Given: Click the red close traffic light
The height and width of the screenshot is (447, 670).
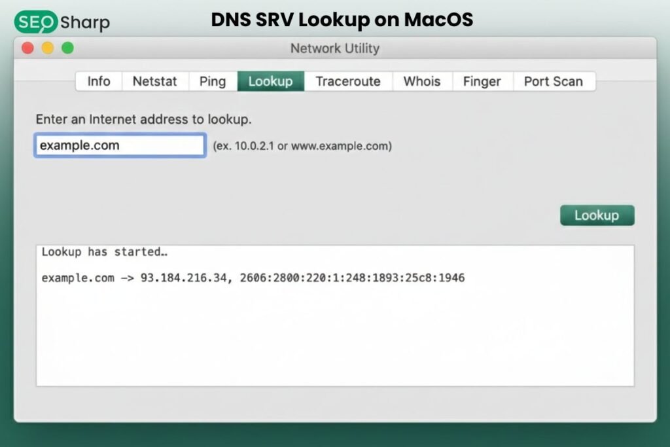Looking at the screenshot, I should coord(27,48).
